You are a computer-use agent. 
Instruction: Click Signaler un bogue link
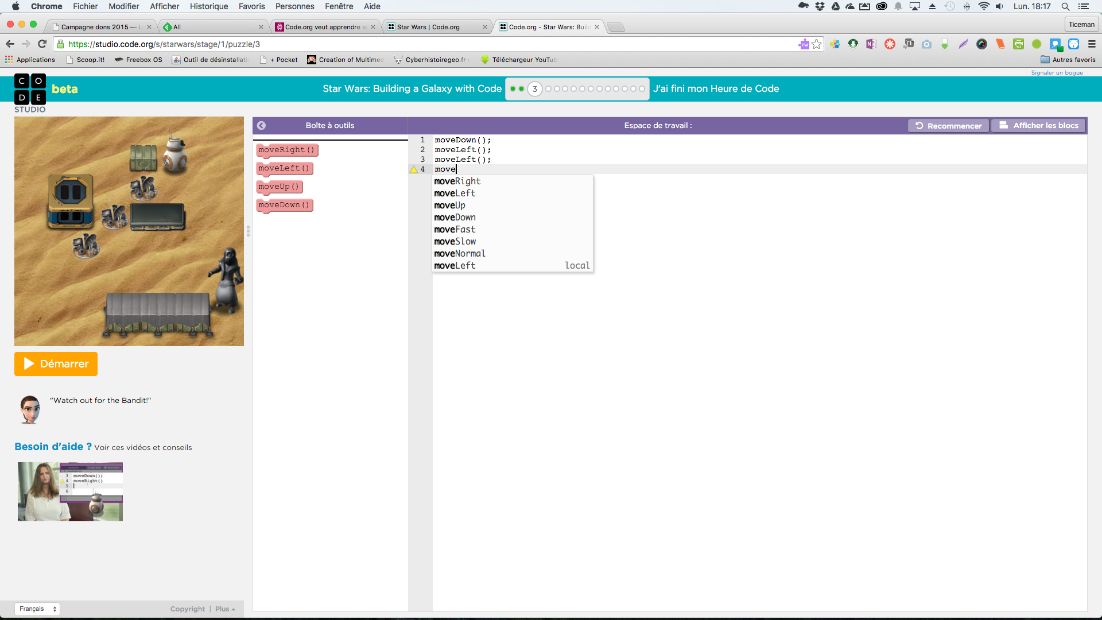(x=1057, y=73)
